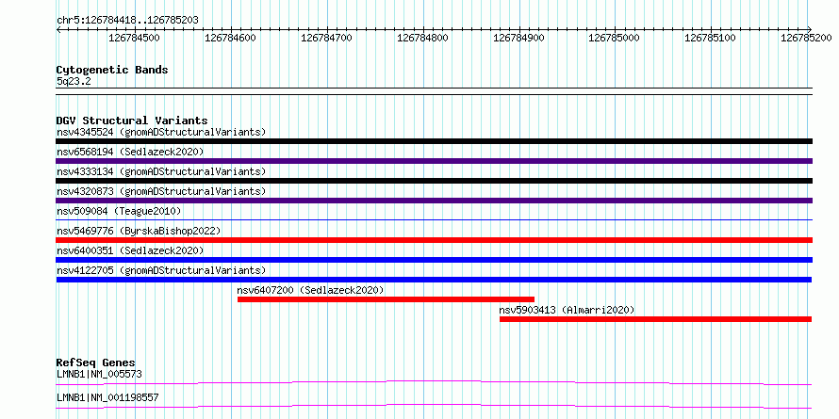
Task: Open variant label nsv509084 Teague2010
Action: pyautogui.click(x=119, y=211)
